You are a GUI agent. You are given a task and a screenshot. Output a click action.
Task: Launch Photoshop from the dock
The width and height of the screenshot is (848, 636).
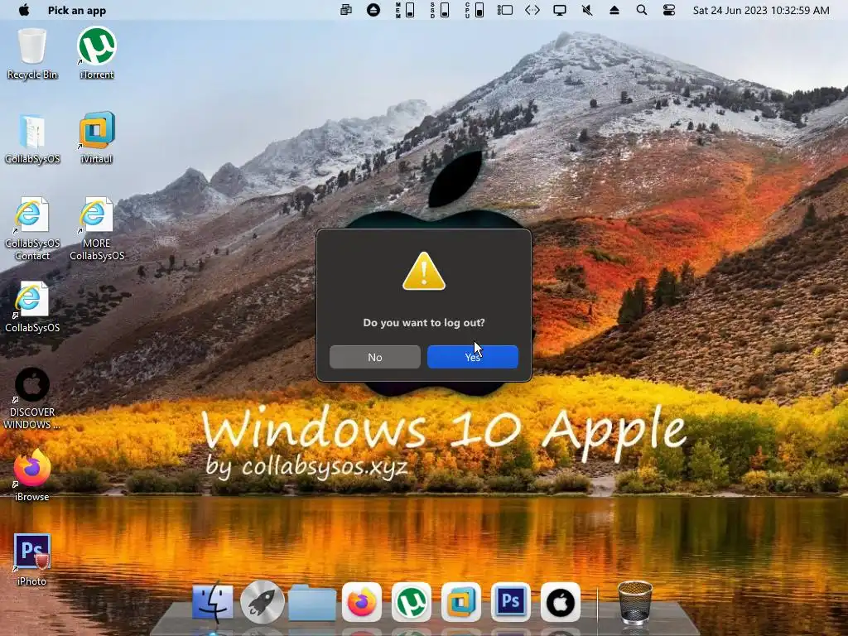click(511, 602)
